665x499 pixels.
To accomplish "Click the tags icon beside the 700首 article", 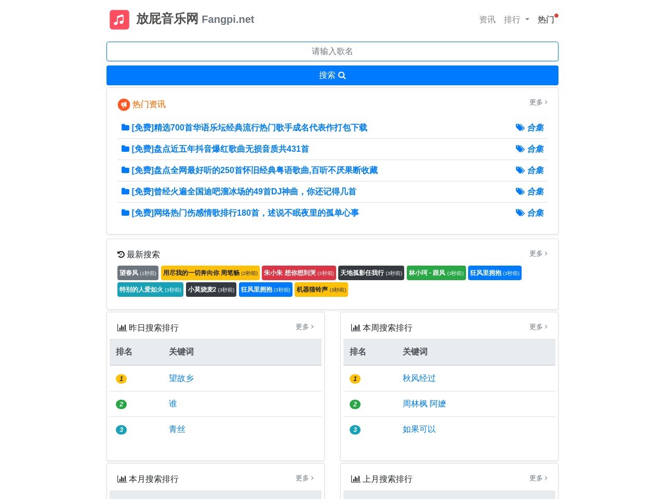I will [520, 128].
